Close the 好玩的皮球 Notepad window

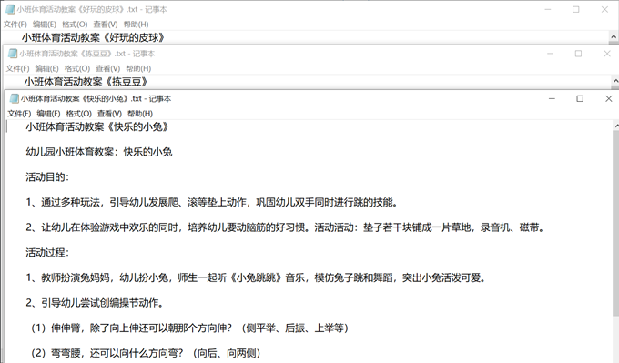[x=604, y=9]
